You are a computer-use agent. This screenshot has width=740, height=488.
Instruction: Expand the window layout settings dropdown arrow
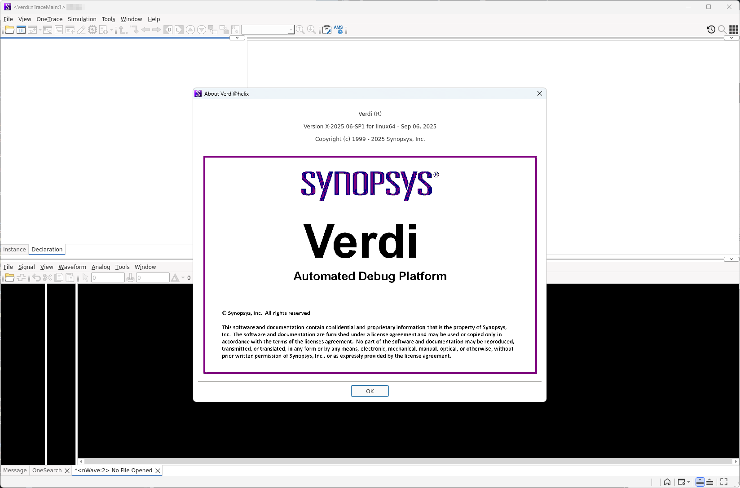(689, 482)
